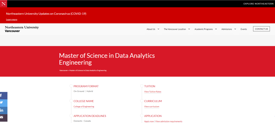The width and height of the screenshot is (275, 123).
Task: Open the College of Engineering link
Action: point(84,106)
